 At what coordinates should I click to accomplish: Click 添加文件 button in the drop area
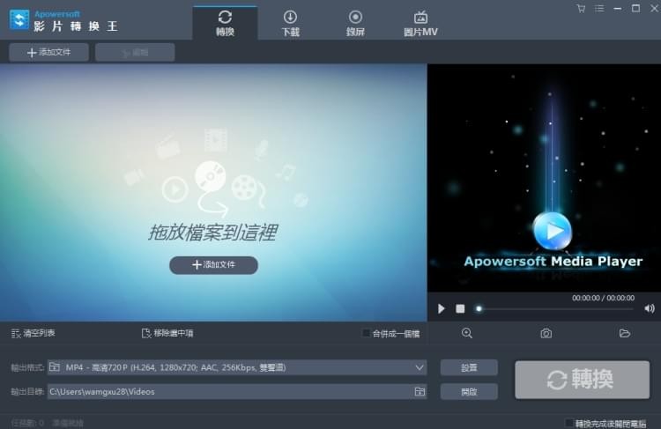[x=214, y=265]
